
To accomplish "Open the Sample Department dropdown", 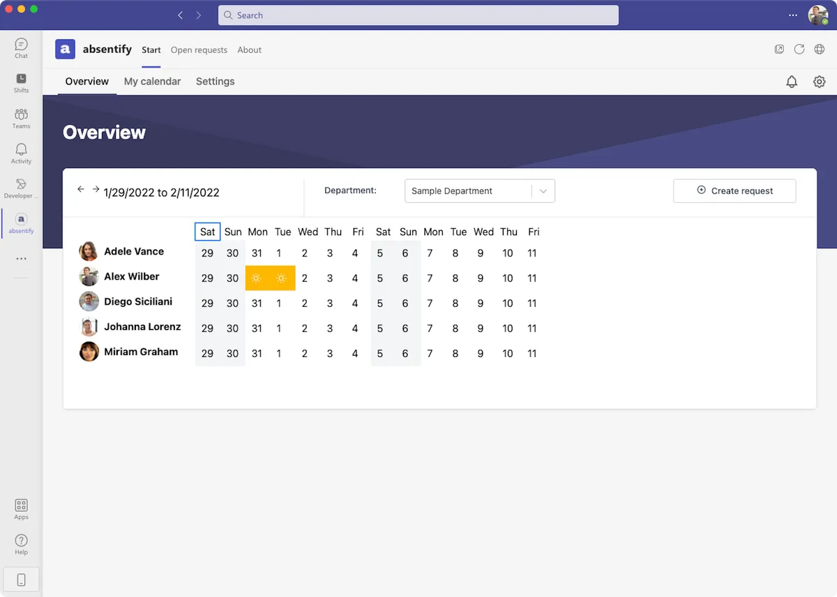I will point(479,190).
